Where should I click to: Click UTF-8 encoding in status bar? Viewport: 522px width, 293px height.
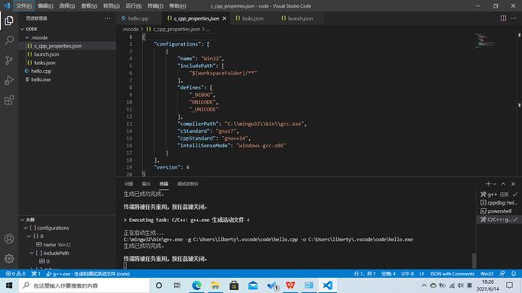click(x=407, y=274)
